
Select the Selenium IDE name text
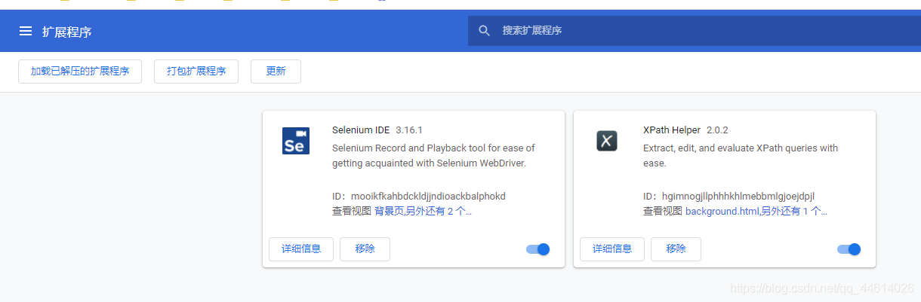coord(361,130)
